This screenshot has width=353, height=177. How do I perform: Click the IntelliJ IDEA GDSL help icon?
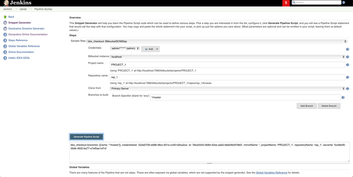(5, 58)
